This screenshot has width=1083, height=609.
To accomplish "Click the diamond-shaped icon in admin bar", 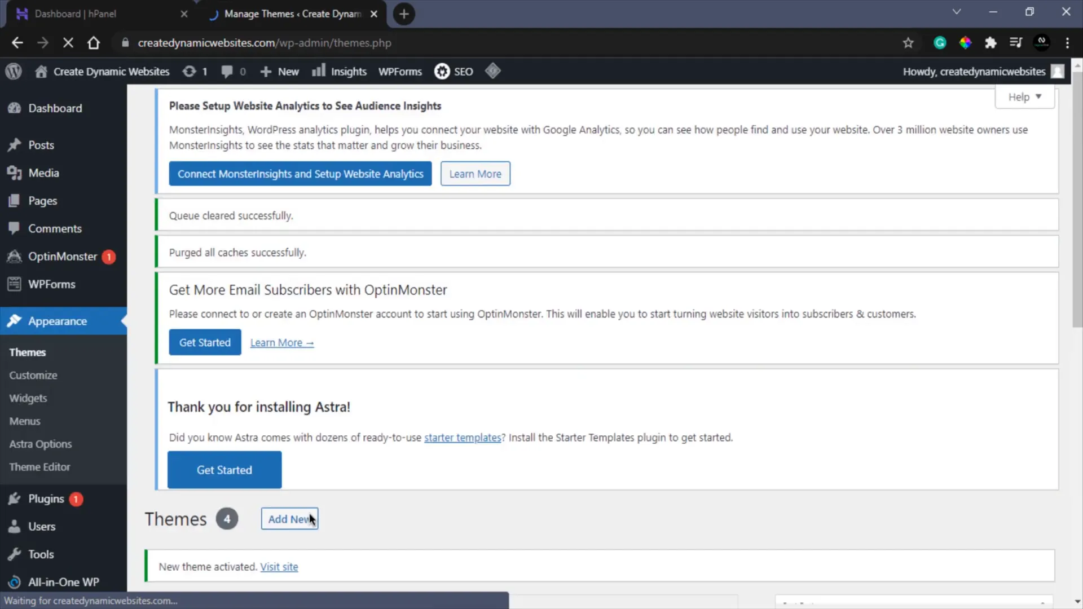I will pos(492,71).
